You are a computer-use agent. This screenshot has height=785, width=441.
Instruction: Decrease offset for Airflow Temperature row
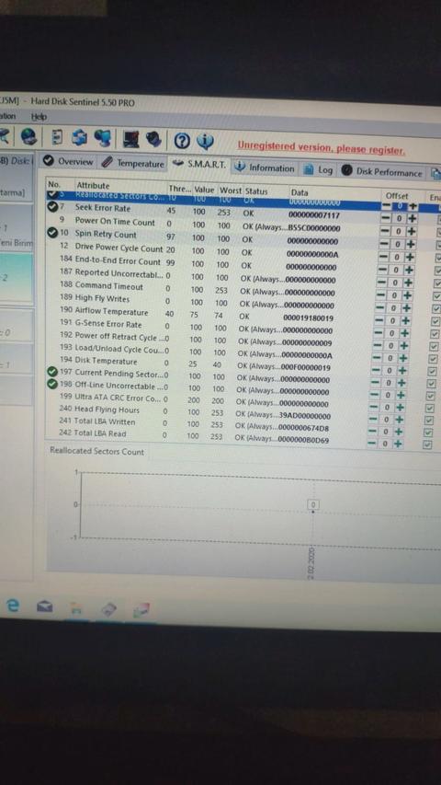click(x=379, y=321)
